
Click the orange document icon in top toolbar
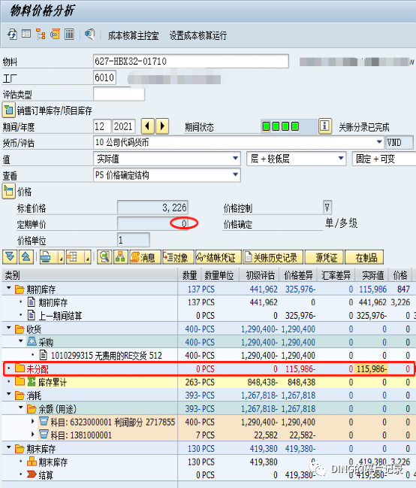[x=55, y=34]
